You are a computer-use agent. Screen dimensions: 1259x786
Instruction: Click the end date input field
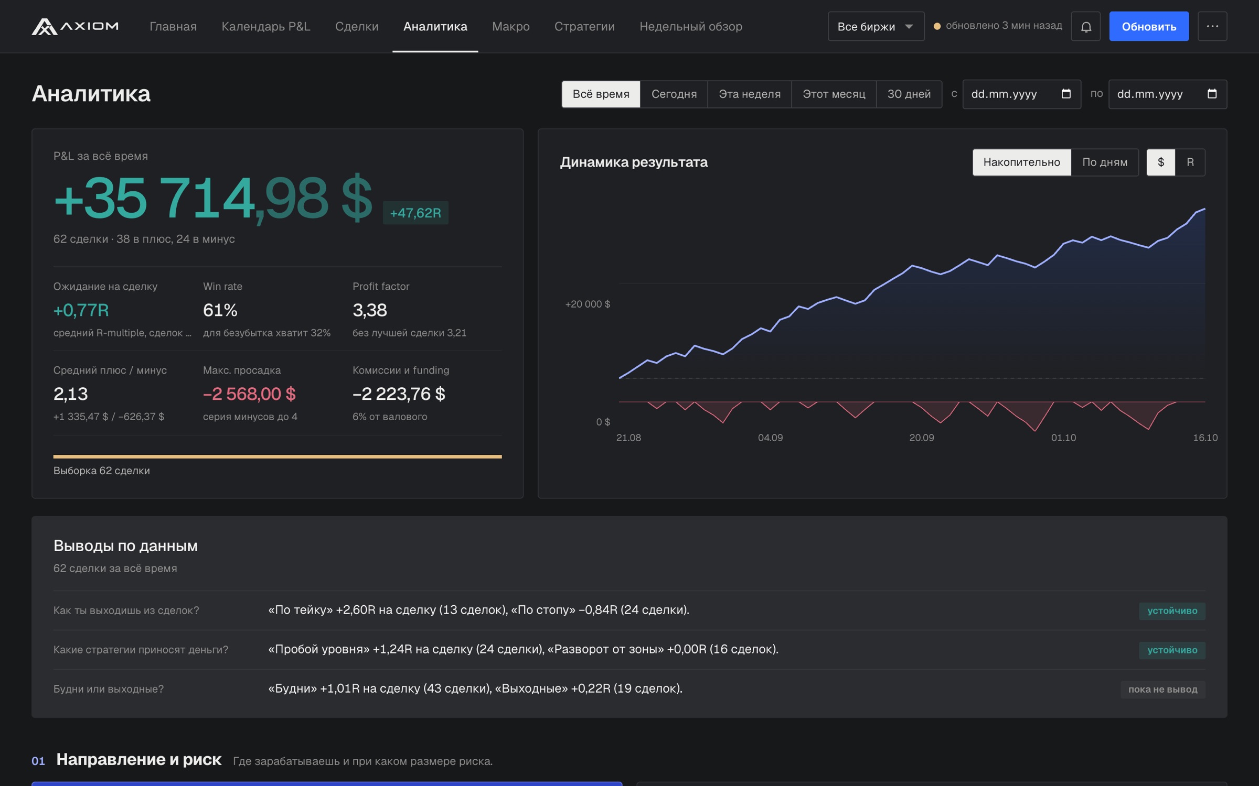tap(1167, 94)
